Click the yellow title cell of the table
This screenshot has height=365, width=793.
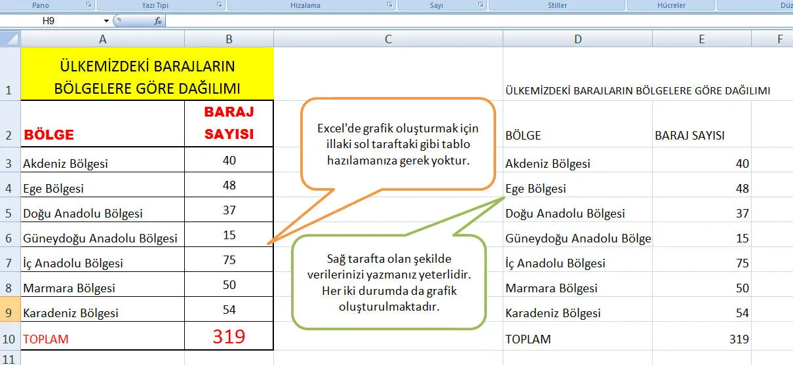point(147,77)
